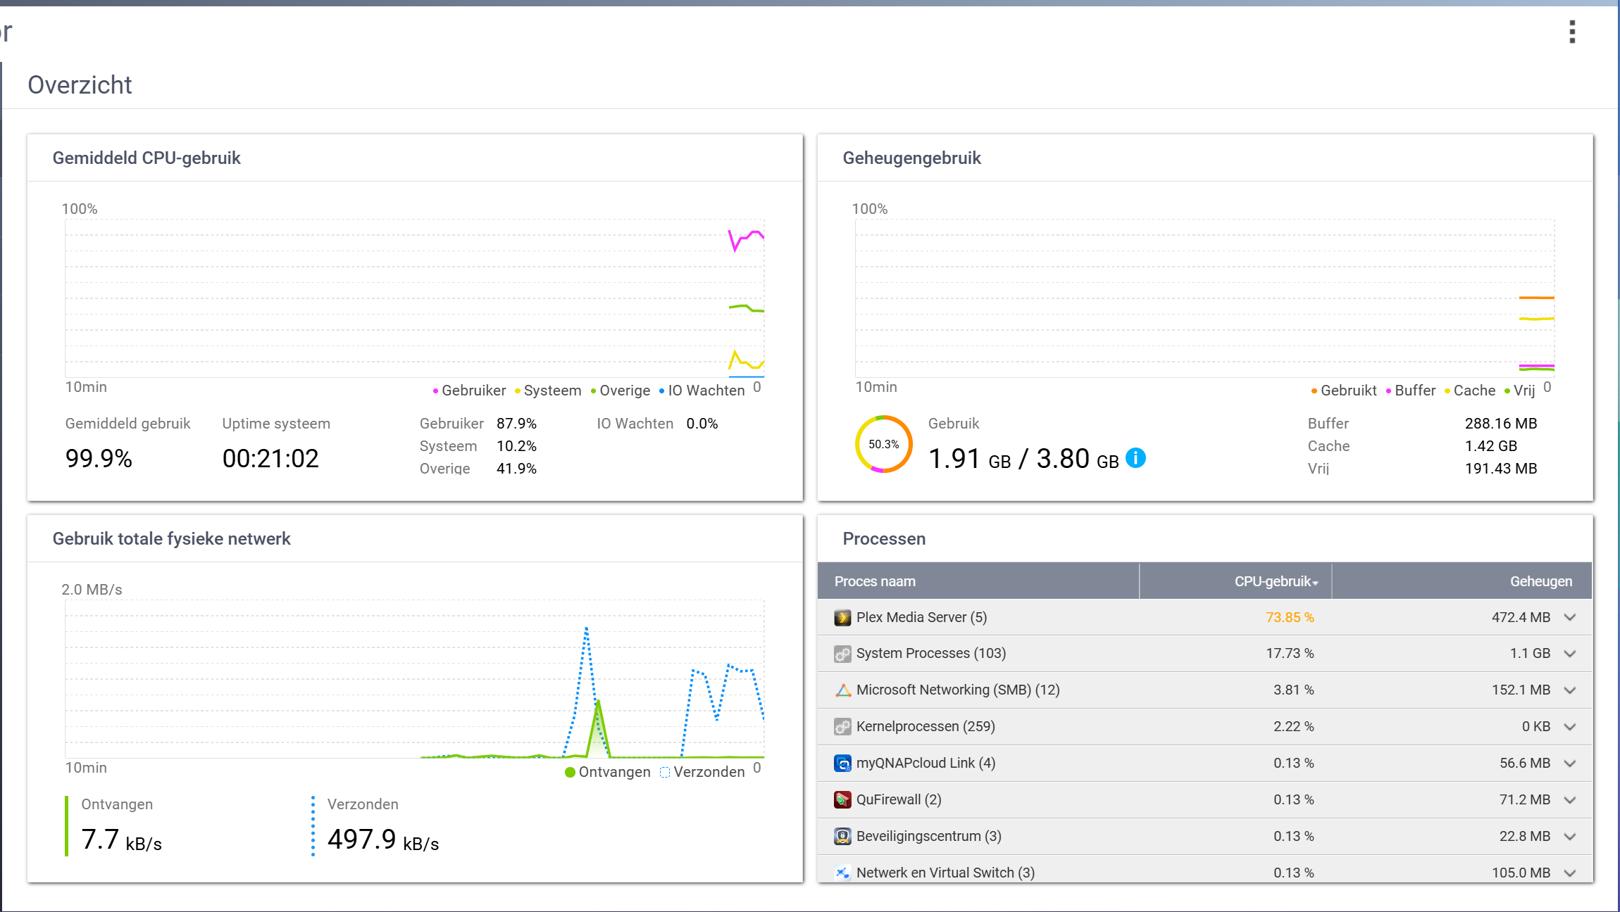Image resolution: width=1620 pixels, height=912 pixels.
Task: Expand the Kernelprocessen row chevron
Action: point(1570,727)
